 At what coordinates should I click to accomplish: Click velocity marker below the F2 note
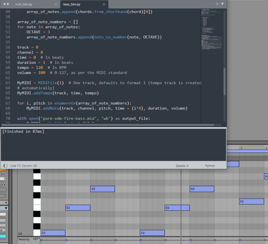pyautogui.click(x=240, y=240)
